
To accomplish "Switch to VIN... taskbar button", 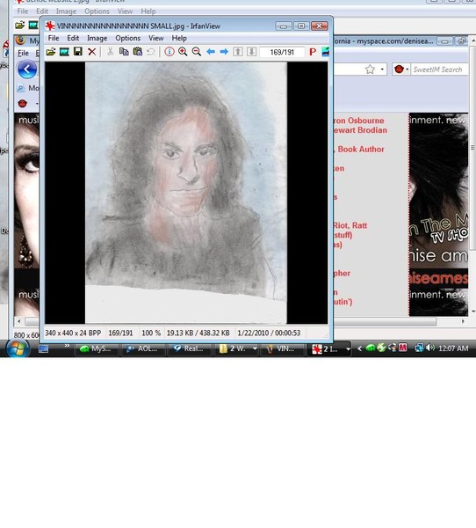I will pyautogui.click(x=282, y=348).
